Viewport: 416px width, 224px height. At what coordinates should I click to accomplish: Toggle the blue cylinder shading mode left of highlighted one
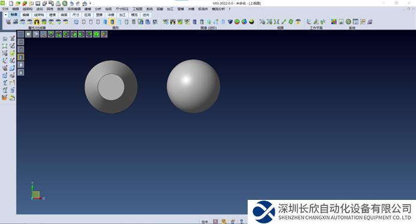pyautogui.click(x=105, y=22)
